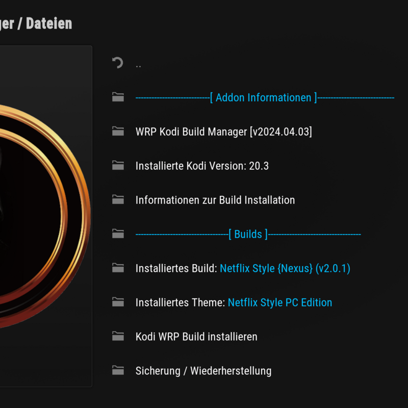Screen dimensions: 408x408
Task: Open Informationen zur Build Installation
Action: pyautogui.click(x=215, y=200)
